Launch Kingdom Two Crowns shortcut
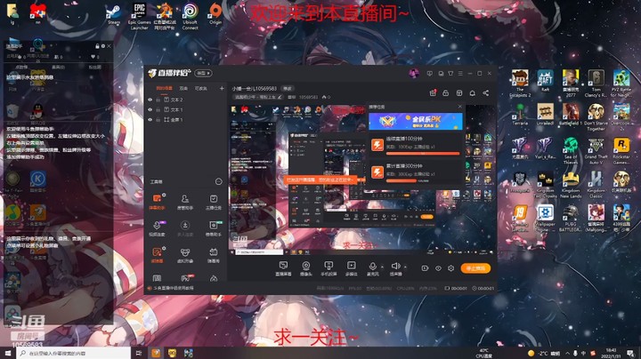Viewport: 641px width, 359px height. click(545, 185)
